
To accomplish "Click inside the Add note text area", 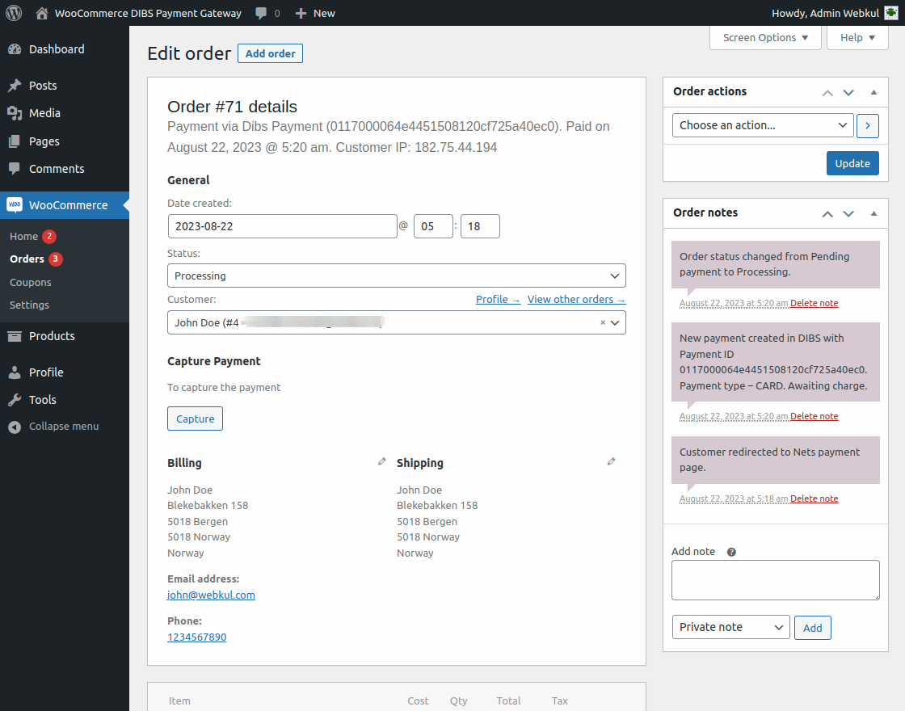I will point(775,579).
